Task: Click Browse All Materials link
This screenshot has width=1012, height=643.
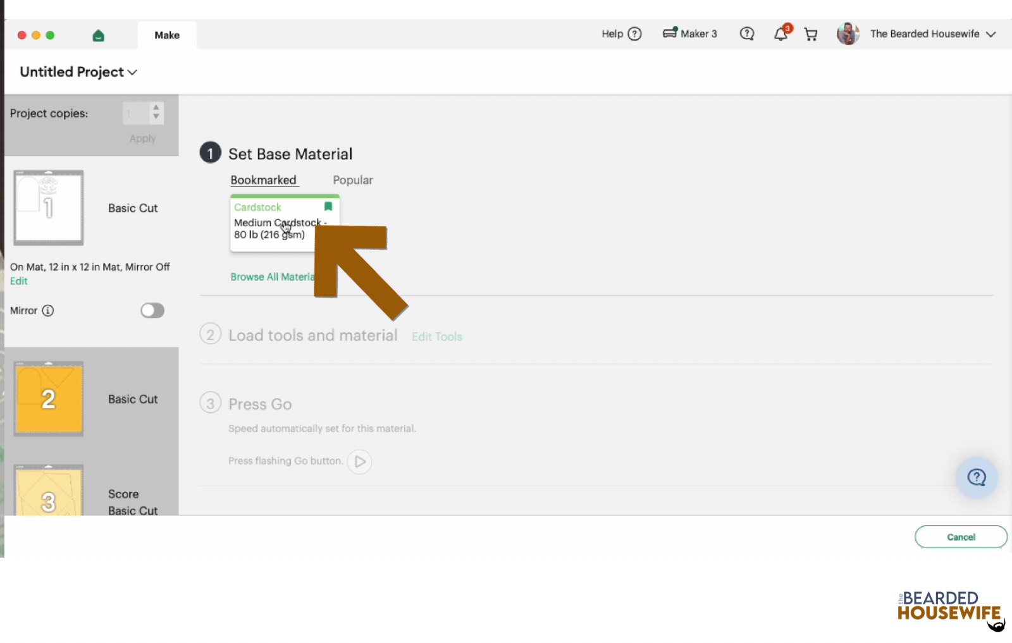Action: tap(273, 277)
